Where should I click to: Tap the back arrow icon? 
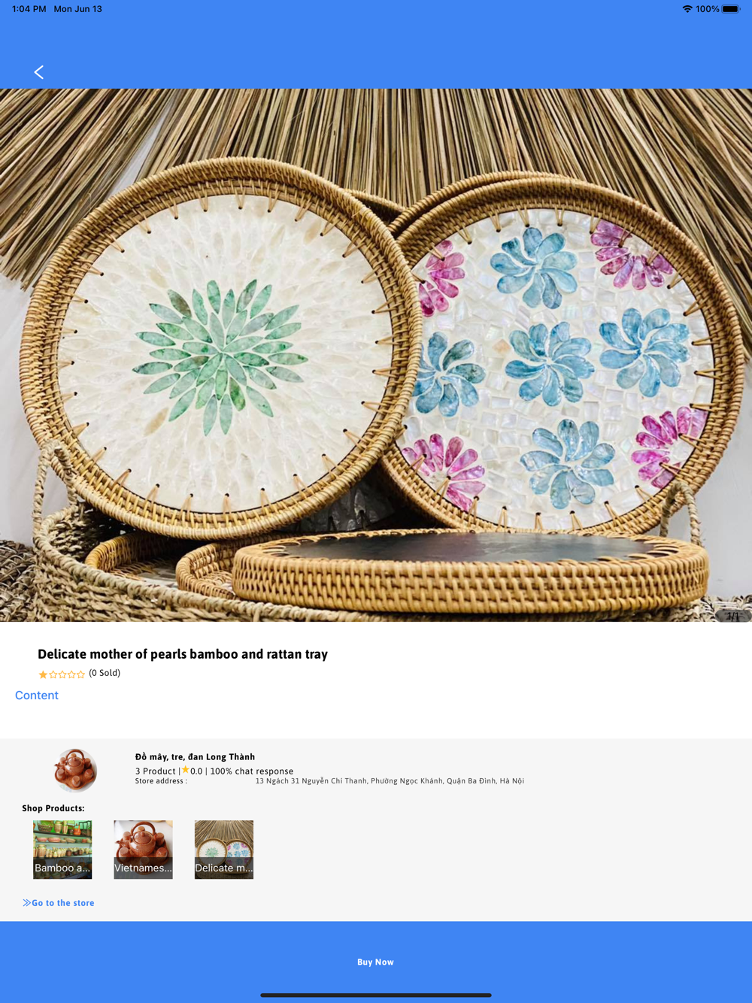(x=39, y=72)
